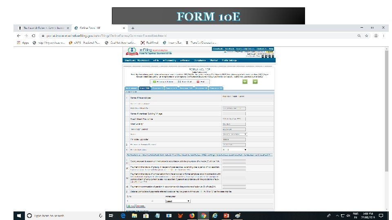Screen dimensions: 392x220
Task: Switch to Tax Laws & Rules browser tab
Action: 44,28
